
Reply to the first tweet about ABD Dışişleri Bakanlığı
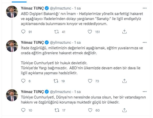click(23, 31)
